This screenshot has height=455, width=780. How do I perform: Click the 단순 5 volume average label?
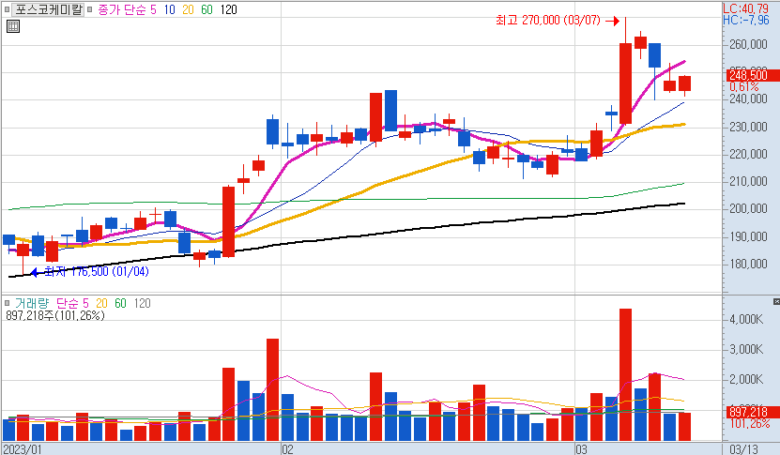point(72,303)
